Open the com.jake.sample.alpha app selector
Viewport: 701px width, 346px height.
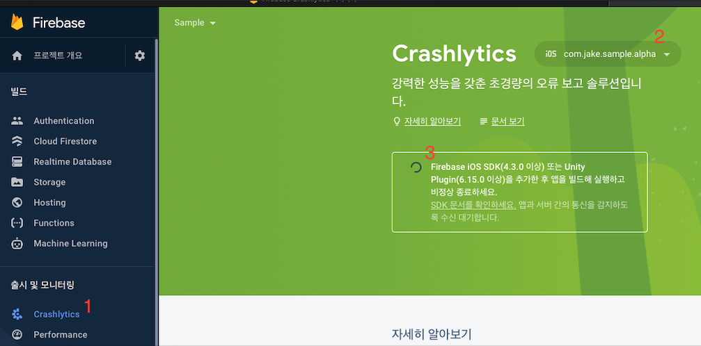tap(608, 54)
